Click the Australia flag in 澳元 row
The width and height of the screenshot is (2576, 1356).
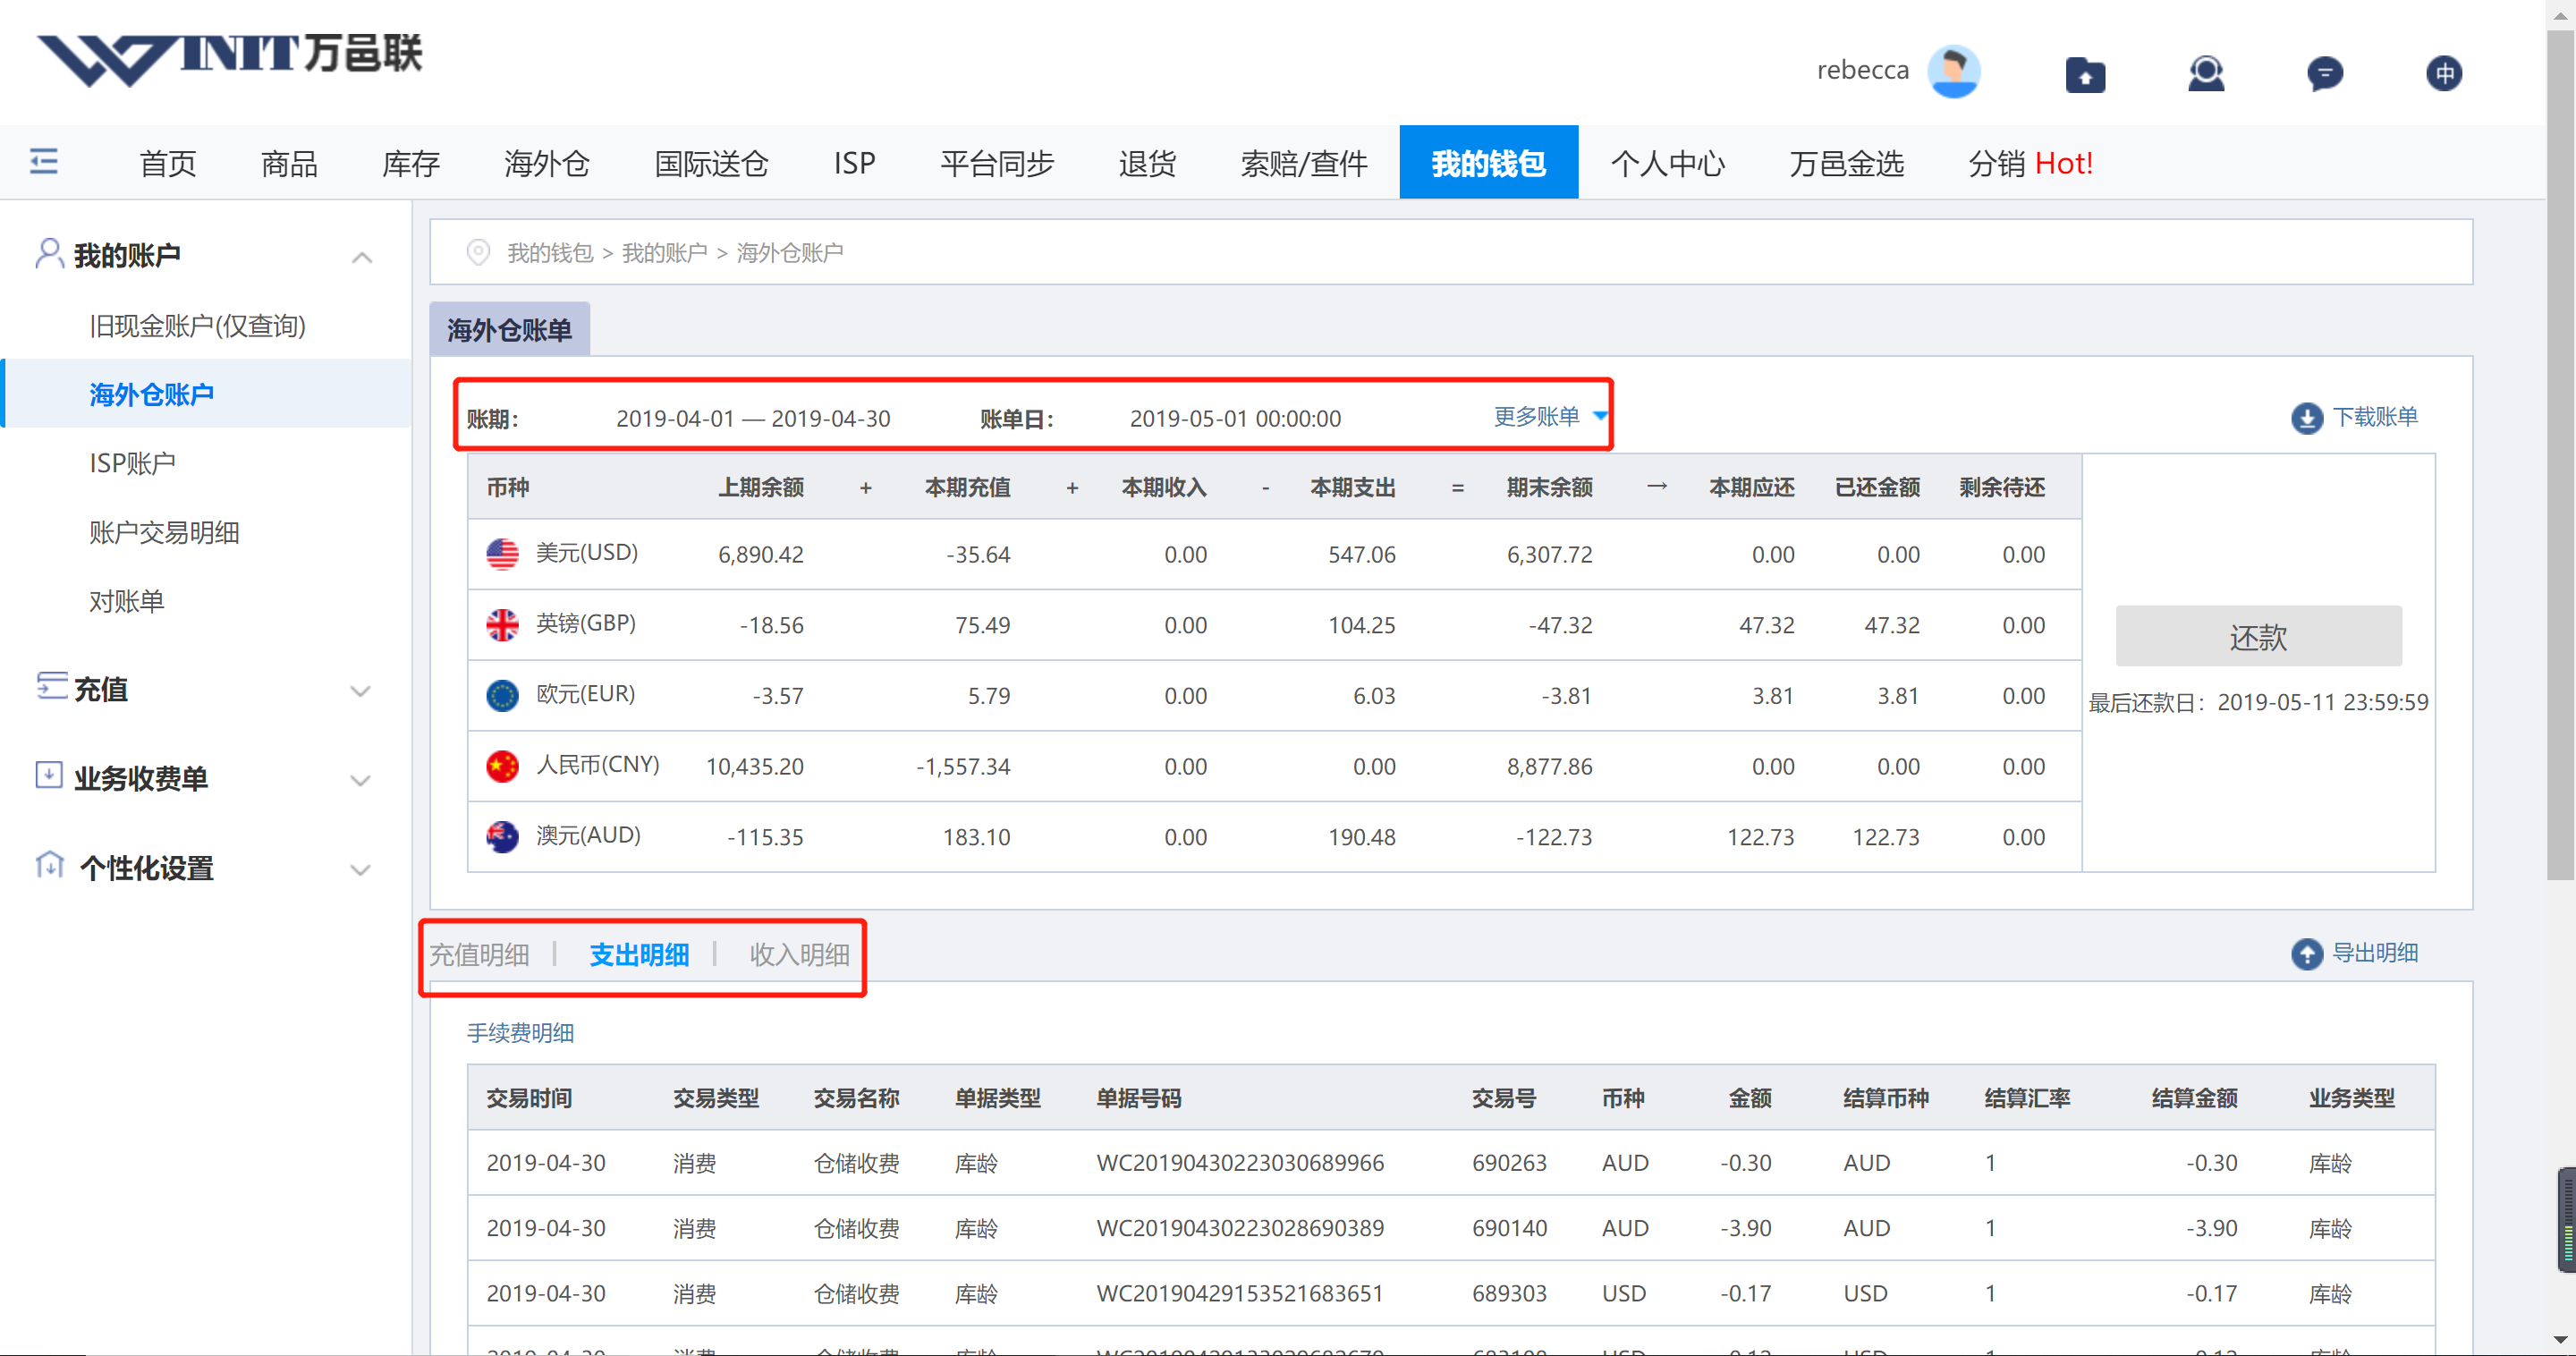[x=502, y=836]
